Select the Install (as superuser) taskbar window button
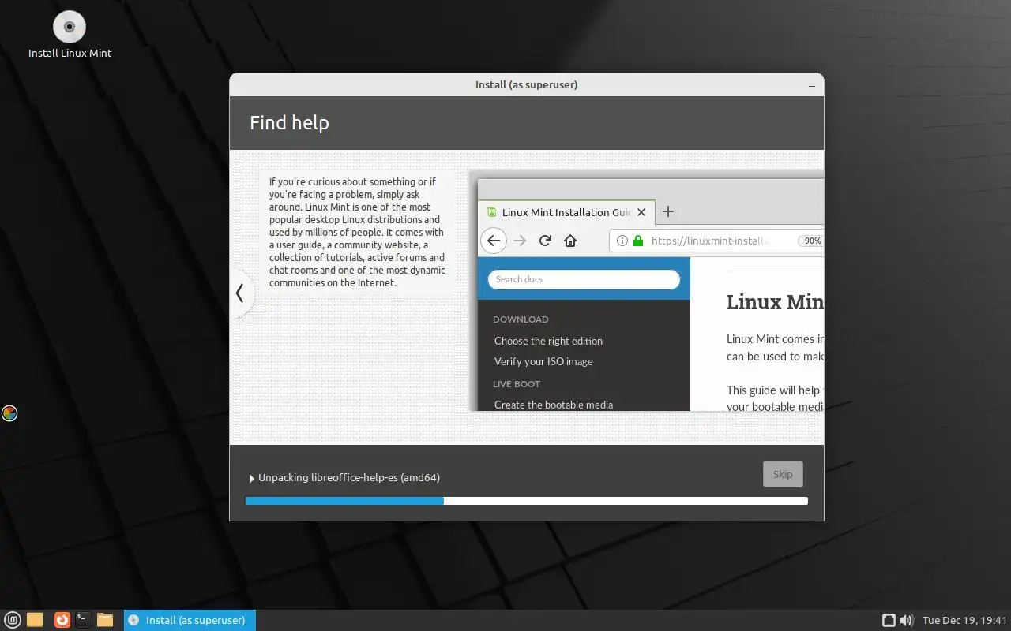This screenshot has height=631, width=1011. click(x=190, y=620)
